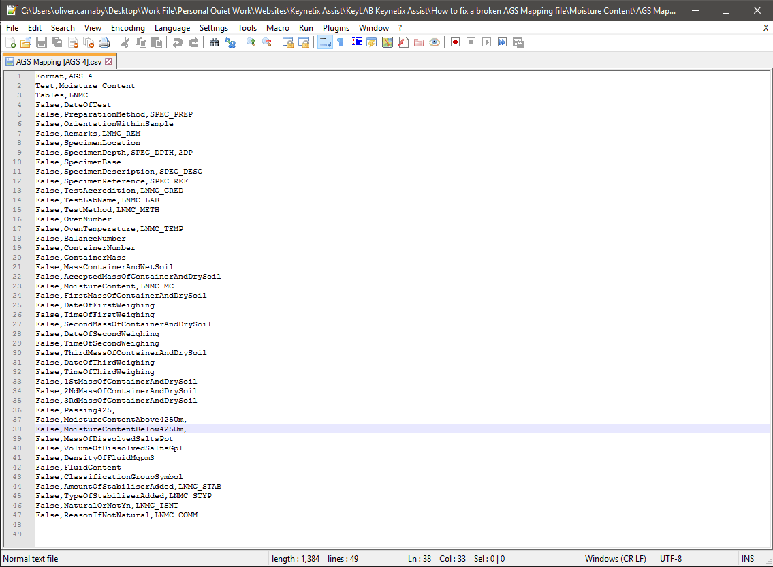
Task: Expand the Language menu
Action: pyautogui.click(x=172, y=28)
